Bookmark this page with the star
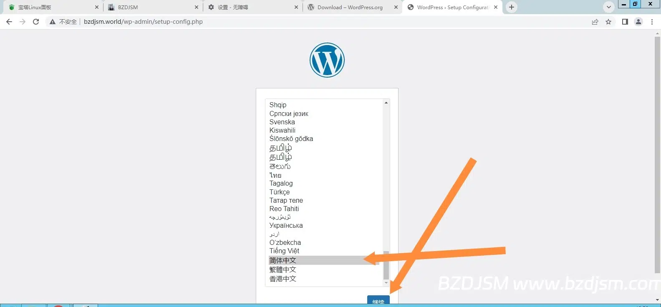Screen dimensions: 661x307 [608, 22]
